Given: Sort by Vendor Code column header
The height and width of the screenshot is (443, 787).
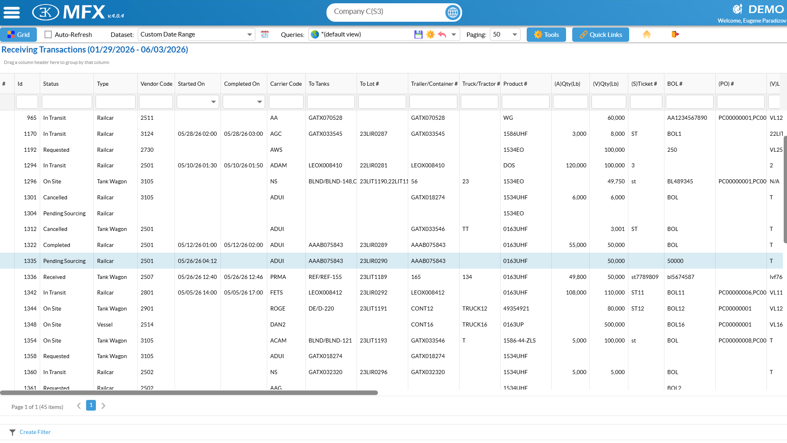Looking at the screenshot, I should tap(156, 84).
